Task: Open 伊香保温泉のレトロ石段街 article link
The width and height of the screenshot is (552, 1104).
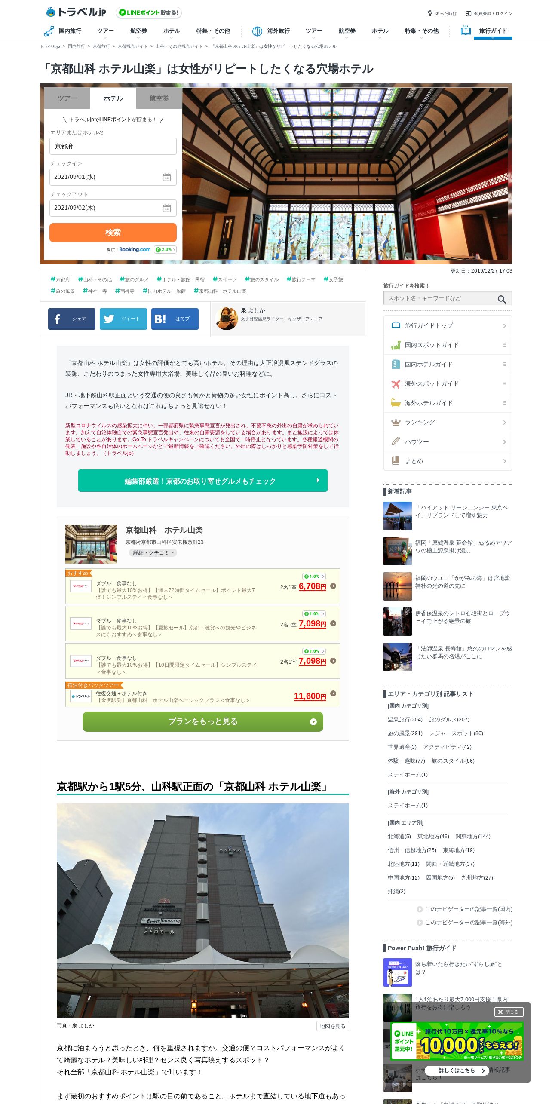Action: pos(462,617)
